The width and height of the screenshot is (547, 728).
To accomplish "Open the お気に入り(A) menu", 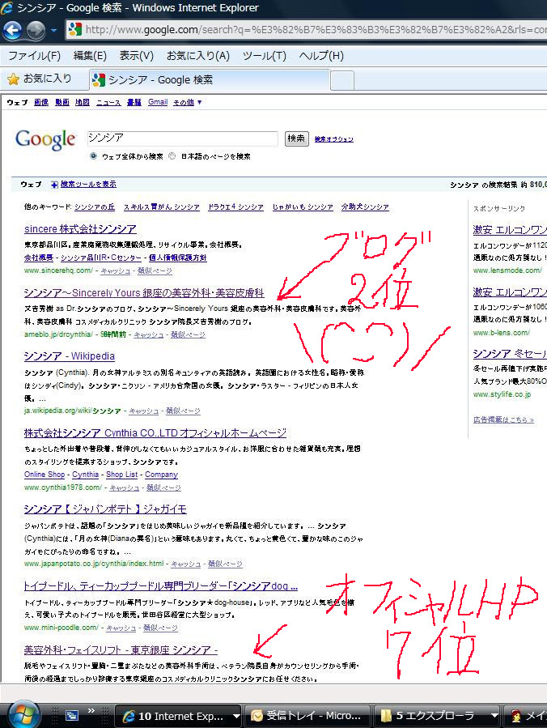I will coord(198,56).
